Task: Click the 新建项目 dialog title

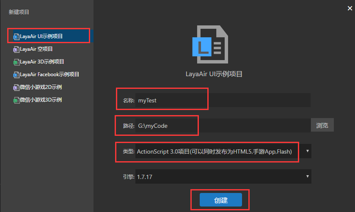Action: (x=19, y=12)
